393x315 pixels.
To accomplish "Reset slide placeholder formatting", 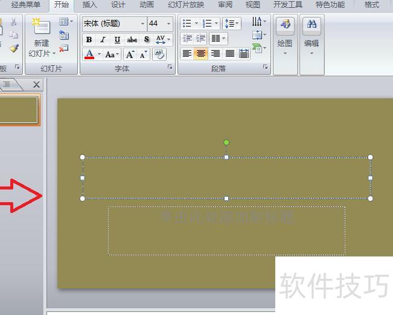I will tap(64, 36).
